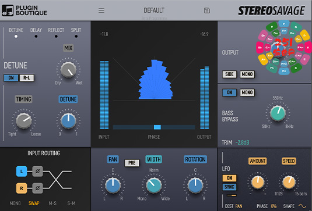Viewport: 312px width, 211px height.
Task: Select M-S input routing
Action: 52,203
